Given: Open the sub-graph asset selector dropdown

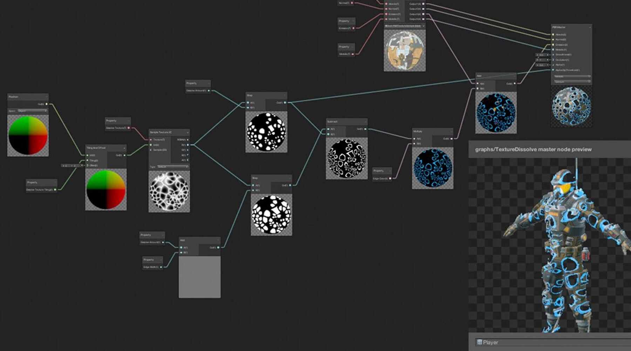Looking at the screenshot, I should [405, 26].
